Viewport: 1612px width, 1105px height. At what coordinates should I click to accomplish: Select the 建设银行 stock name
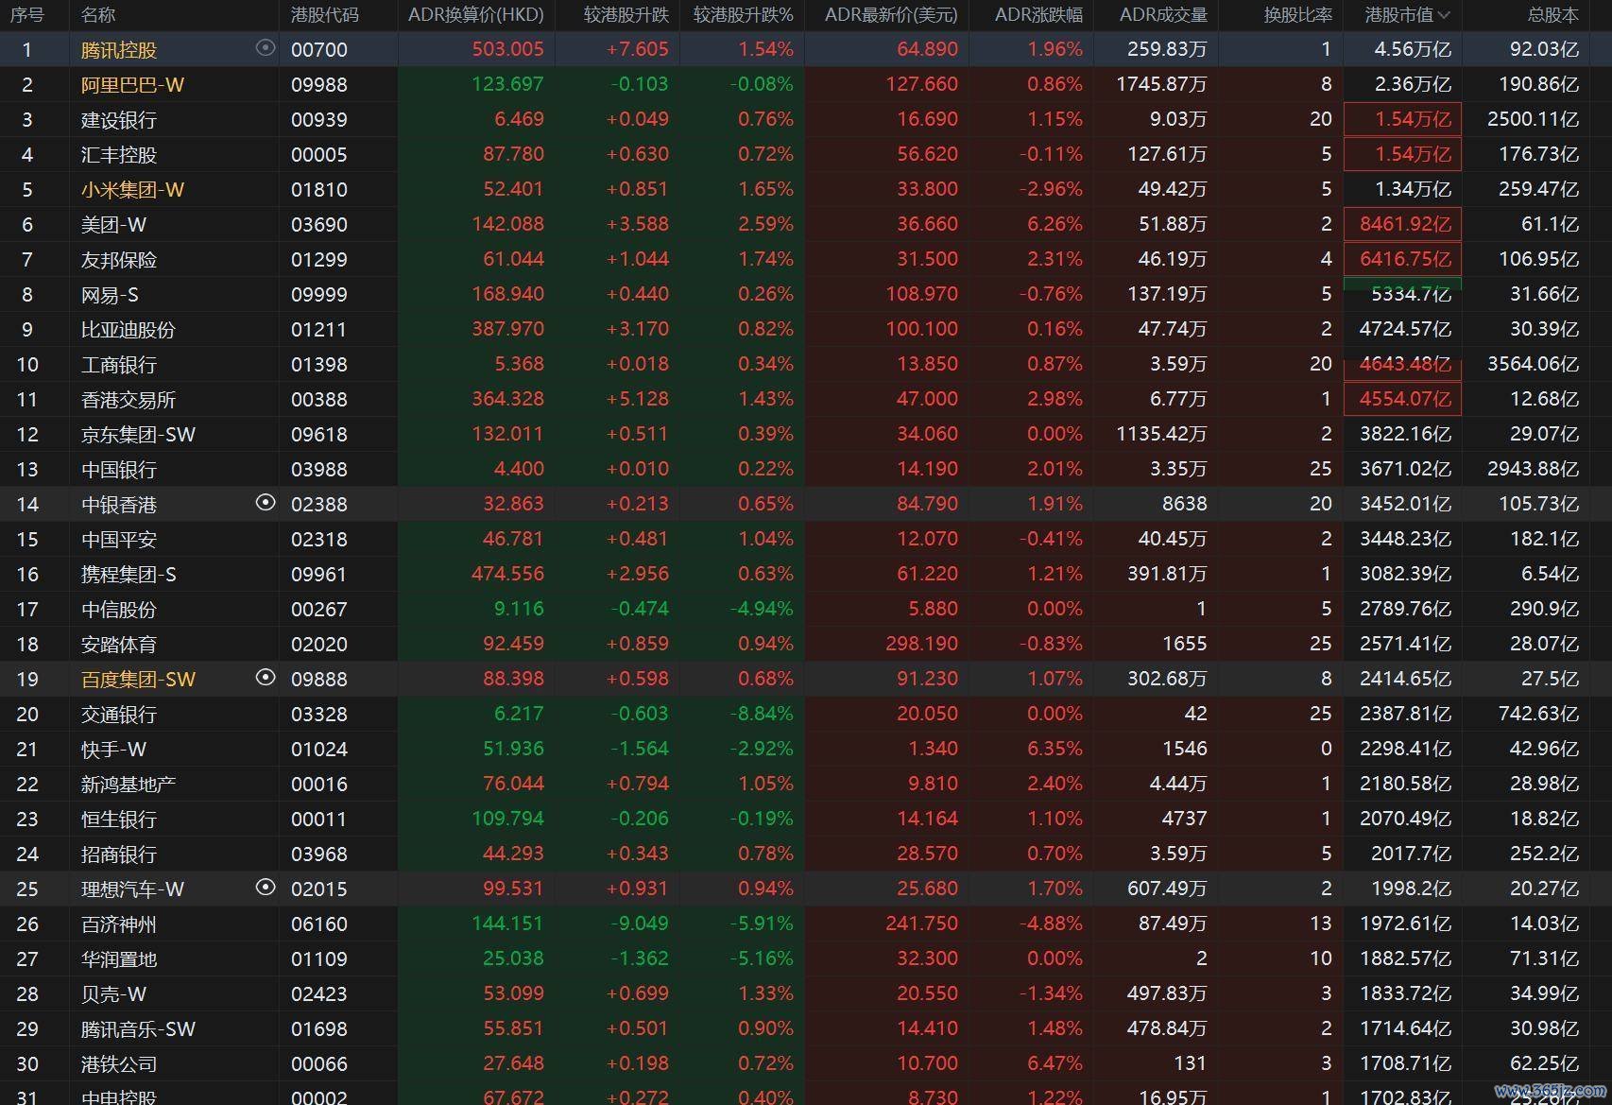(119, 119)
